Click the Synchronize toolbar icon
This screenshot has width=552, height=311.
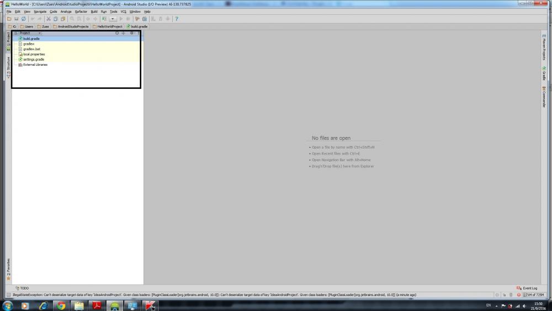[24, 19]
